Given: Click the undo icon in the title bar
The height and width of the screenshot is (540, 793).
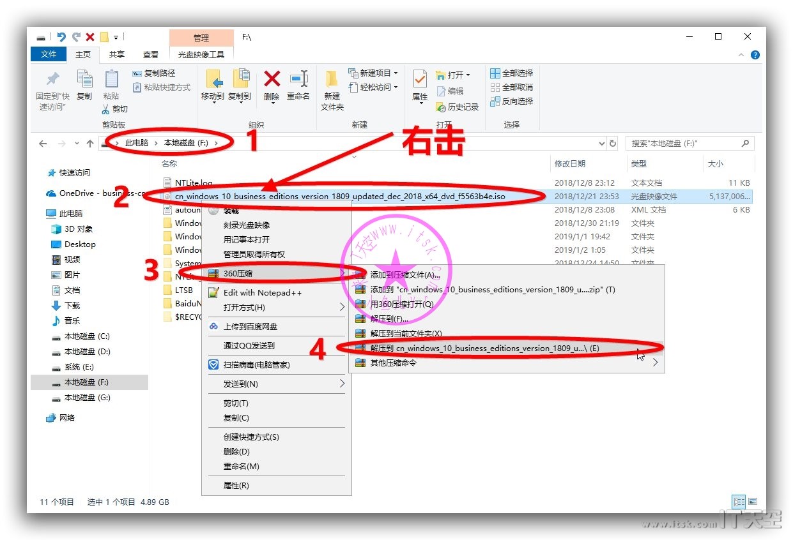Looking at the screenshot, I should [61, 37].
